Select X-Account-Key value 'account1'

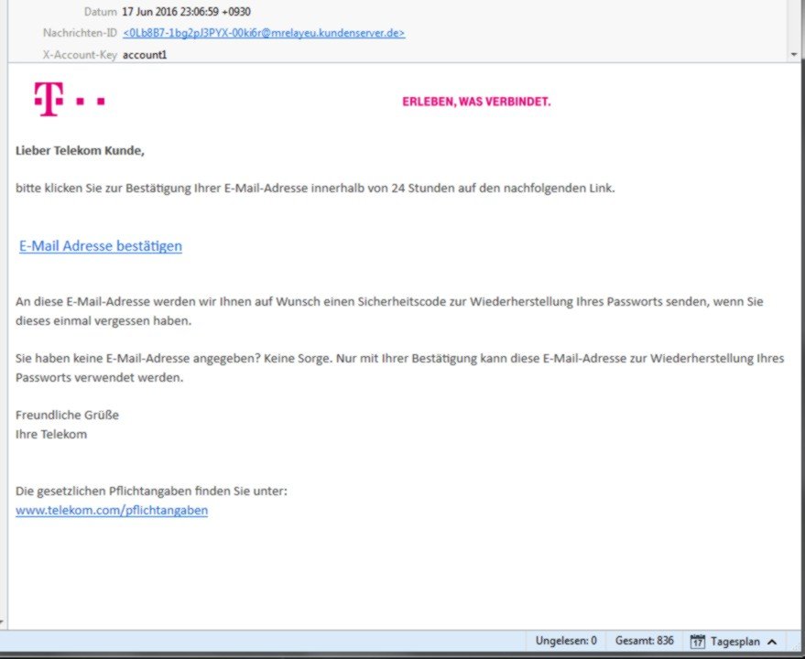pos(145,55)
